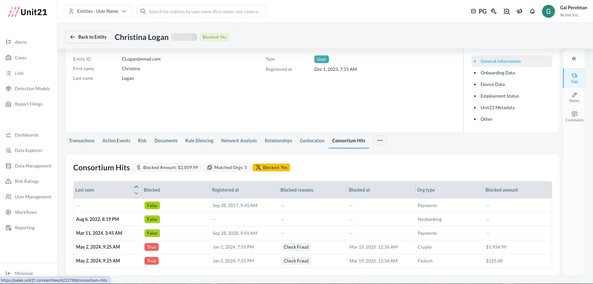This screenshot has height=284, width=593.
Task: Open the Dashboards chart icon
Action: pyautogui.click(x=8, y=135)
